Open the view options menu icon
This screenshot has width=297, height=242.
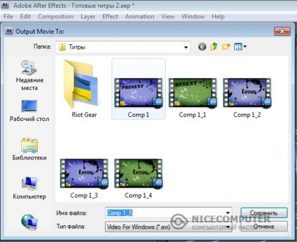point(240,47)
